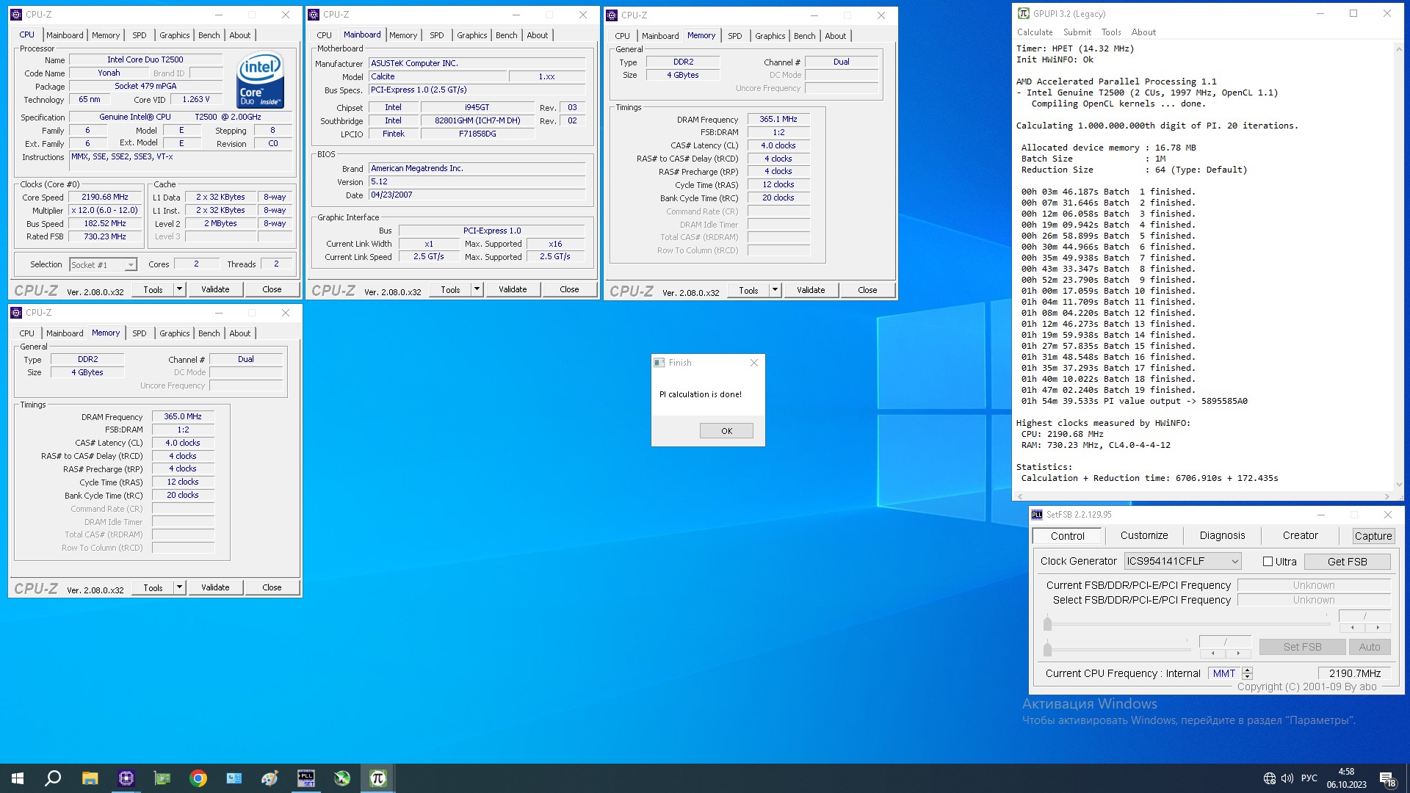Close the Finish dialog with its X
Image resolution: width=1410 pixels, height=793 pixels.
click(x=753, y=363)
